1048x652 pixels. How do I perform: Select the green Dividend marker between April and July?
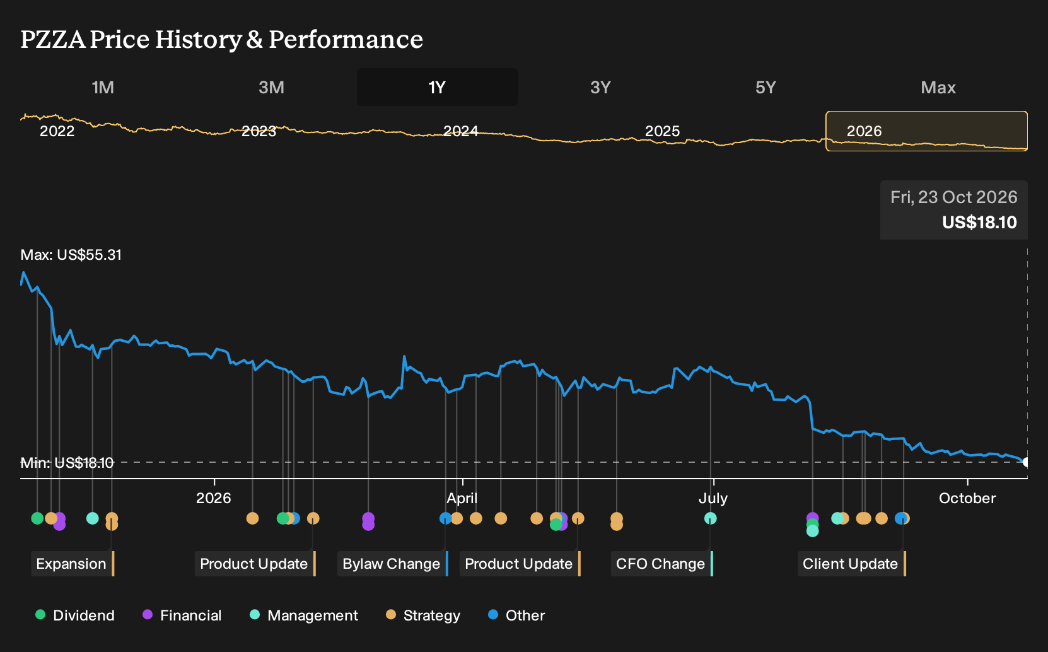coord(556,525)
